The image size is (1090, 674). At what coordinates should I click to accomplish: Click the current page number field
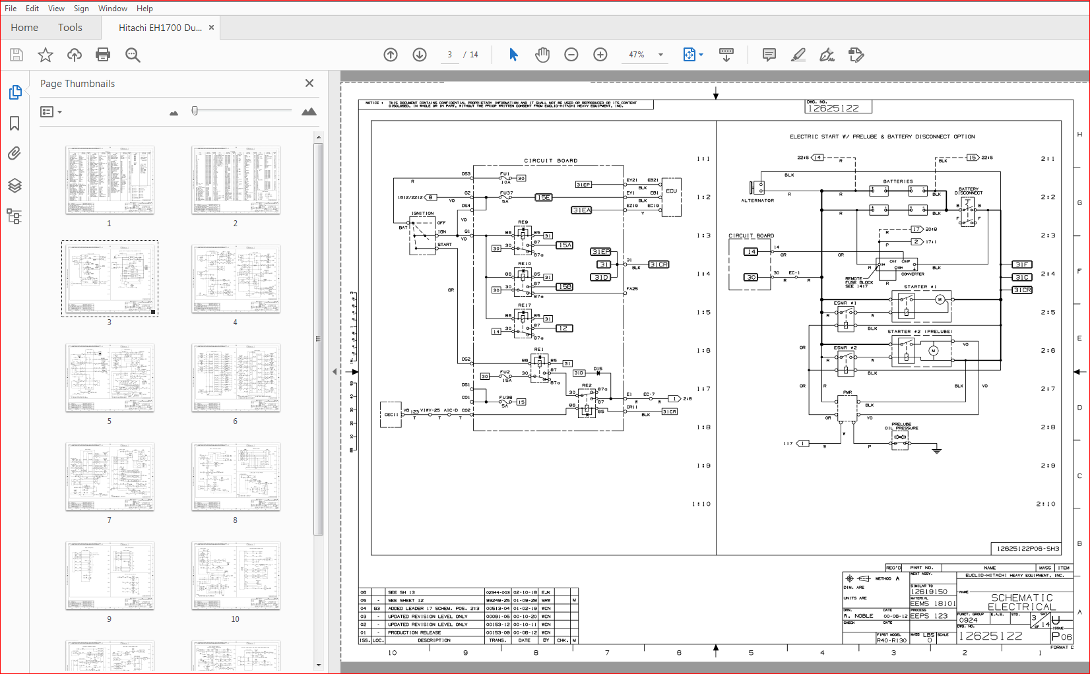pos(449,55)
